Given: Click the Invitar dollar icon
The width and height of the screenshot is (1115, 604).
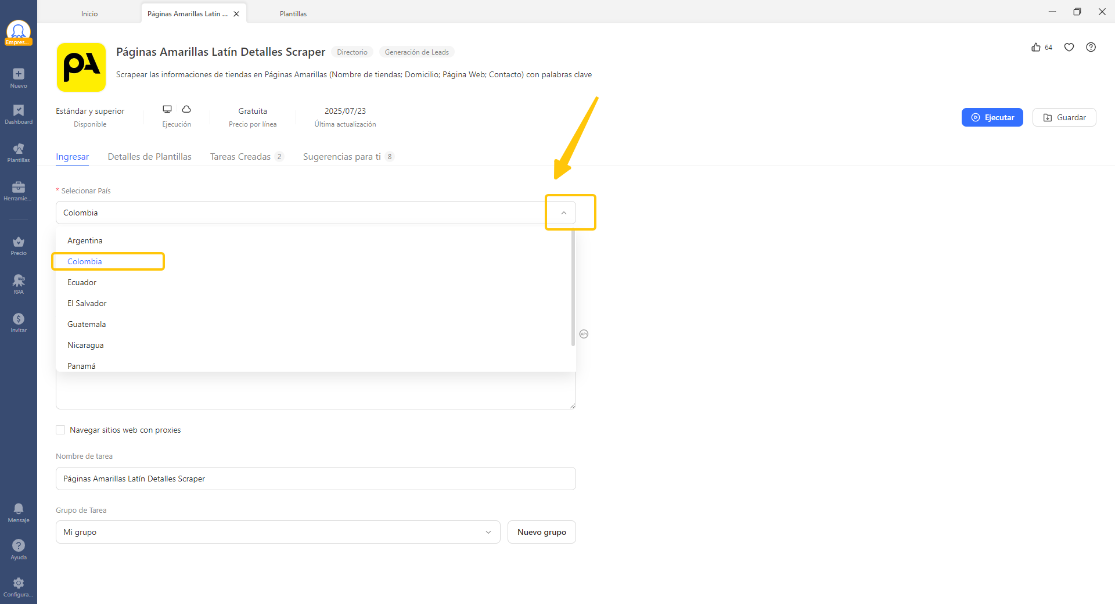Looking at the screenshot, I should 19,319.
